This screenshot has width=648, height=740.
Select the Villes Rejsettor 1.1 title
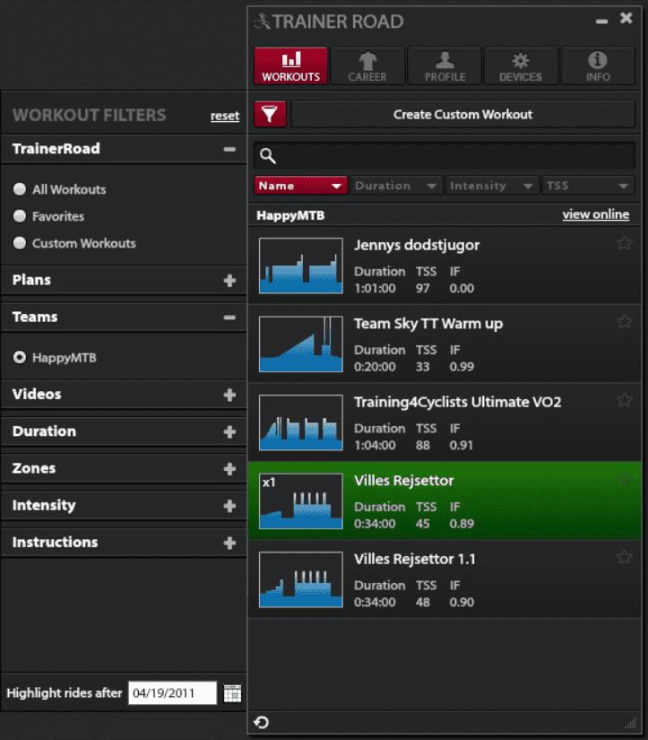point(415,559)
